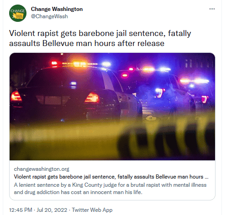
Task: Click the red taillight of the left police car
Action: (16, 96)
